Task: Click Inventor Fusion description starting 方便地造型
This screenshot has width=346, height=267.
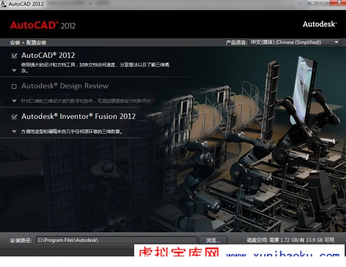Action: [x=72, y=132]
